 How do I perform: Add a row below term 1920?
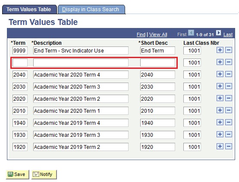pyautogui.click(x=220, y=146)
